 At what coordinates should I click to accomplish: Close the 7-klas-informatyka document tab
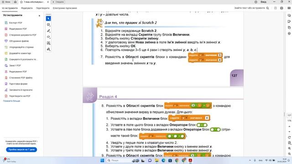point(48,2)
